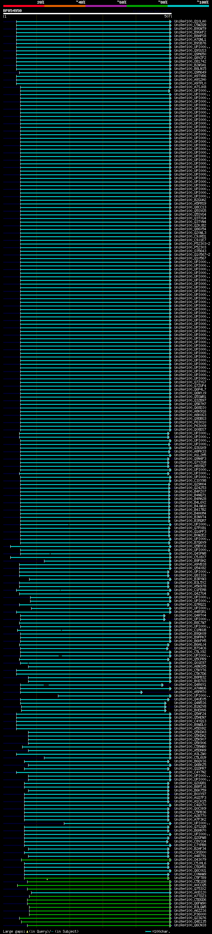This screenshot has width=212, height=934.
Task: Select the cyan ~100% identity color band
Action: pos(188,6)
